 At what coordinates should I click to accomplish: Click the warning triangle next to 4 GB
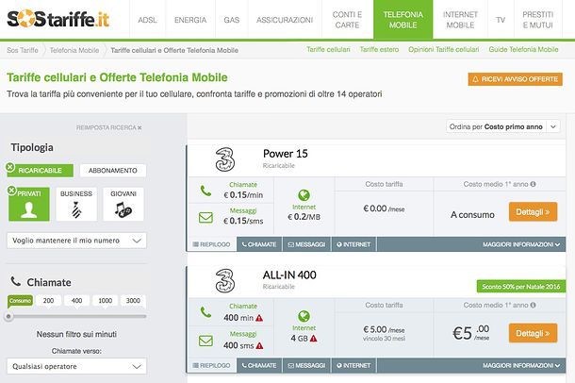pyautogui.click(x=314, y=339)
